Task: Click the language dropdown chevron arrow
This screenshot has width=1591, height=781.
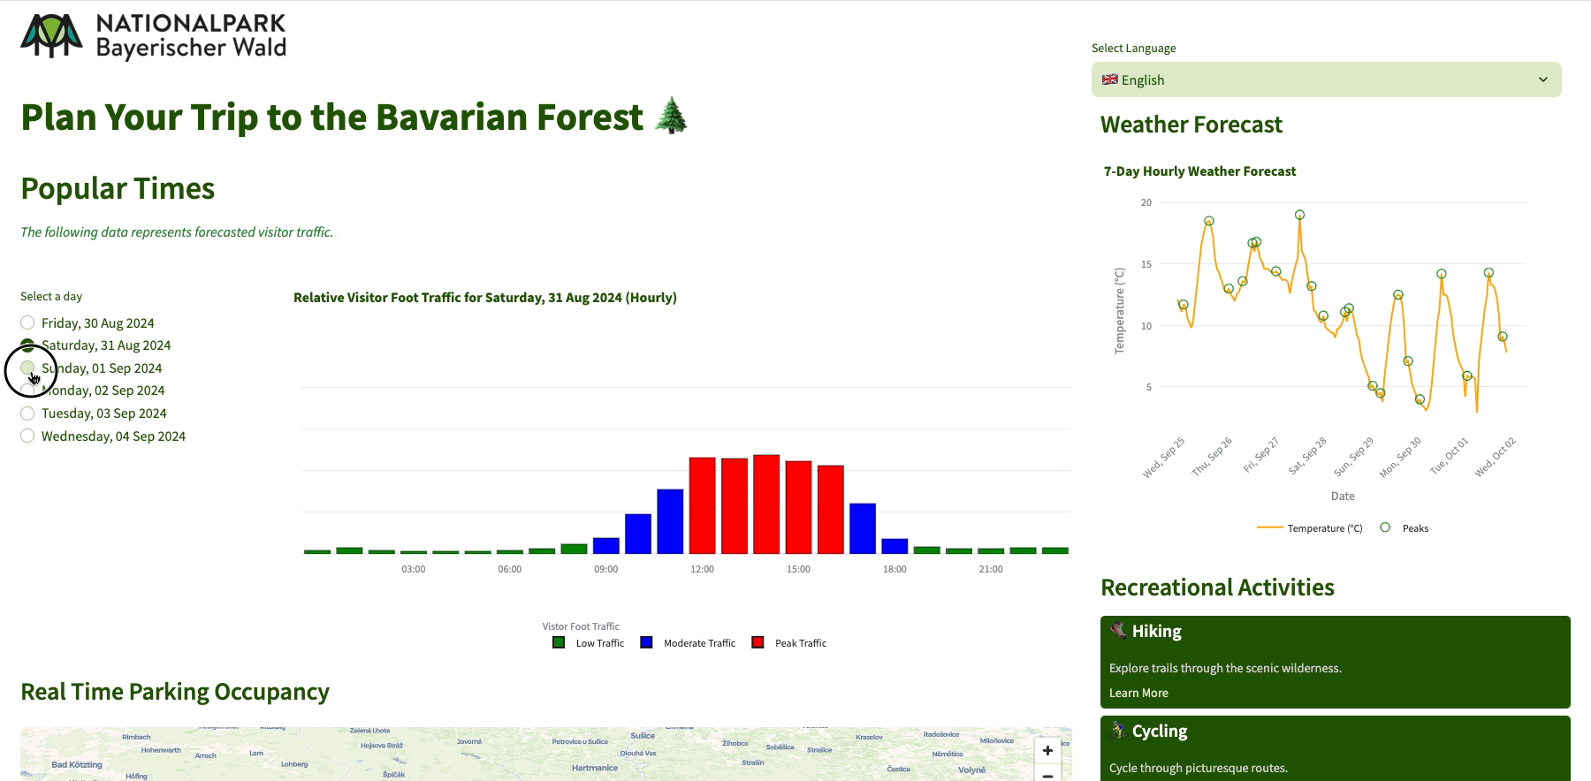Action: coord(1543,80)
